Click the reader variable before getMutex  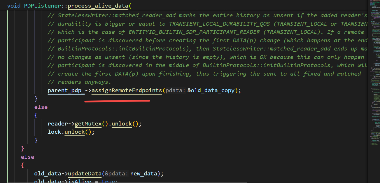point(58,124)
